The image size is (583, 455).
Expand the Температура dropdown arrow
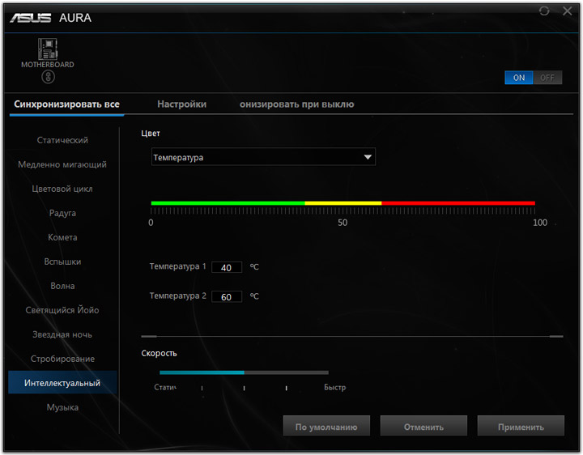tap(368, 157)
